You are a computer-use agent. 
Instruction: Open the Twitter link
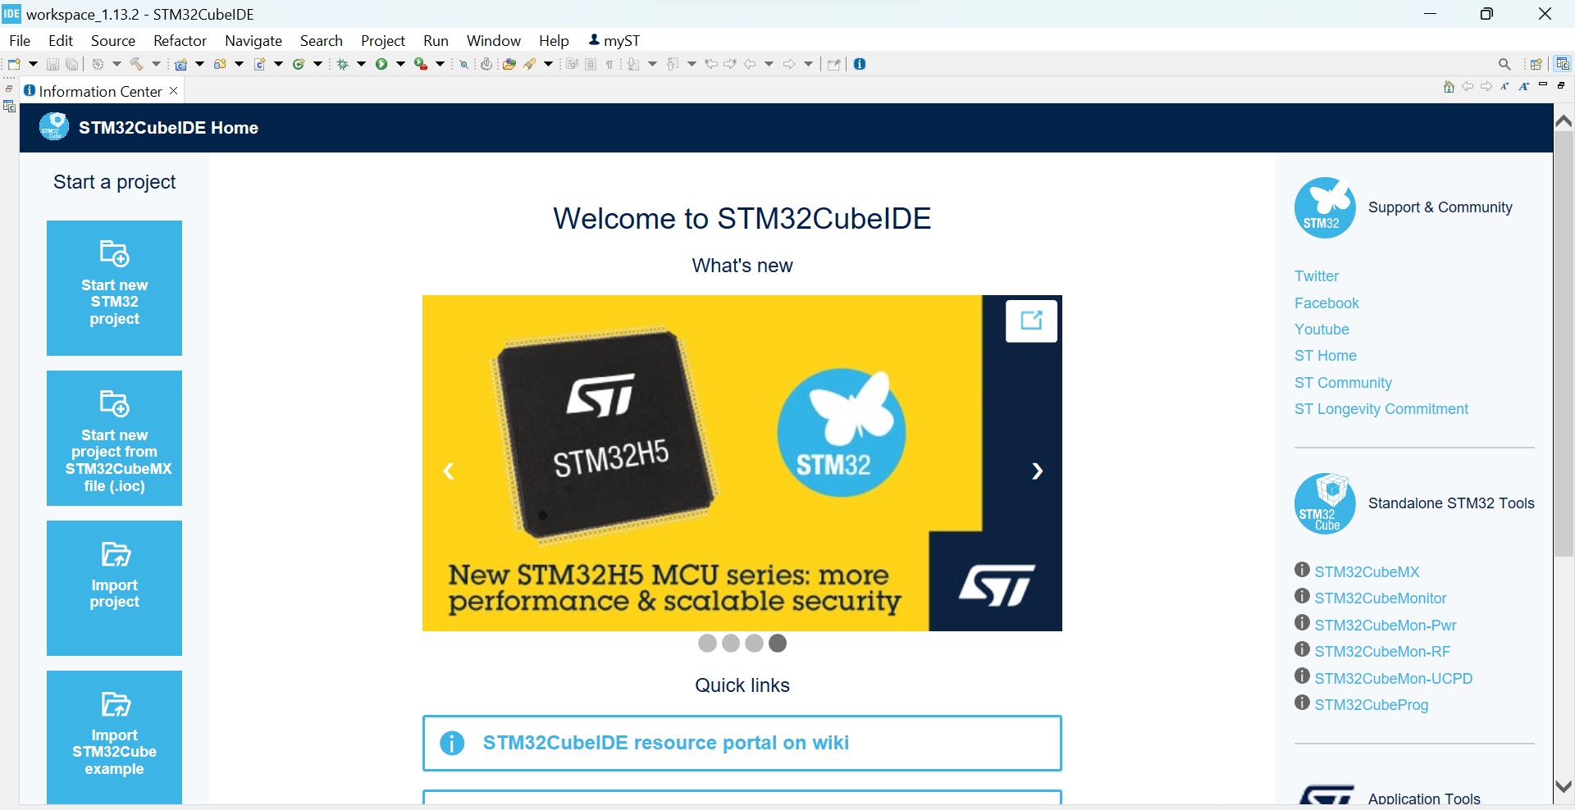(x=1317, y=276)
